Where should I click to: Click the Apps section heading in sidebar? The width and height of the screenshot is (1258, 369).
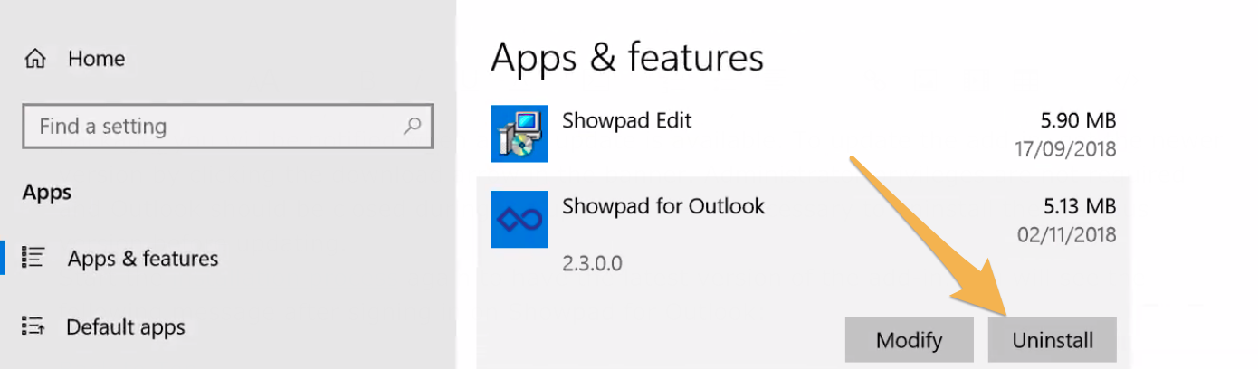coord(47,193)
